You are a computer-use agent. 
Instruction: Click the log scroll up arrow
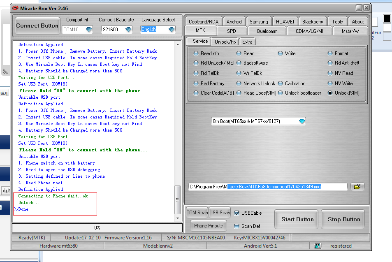[x=178, y=44]
